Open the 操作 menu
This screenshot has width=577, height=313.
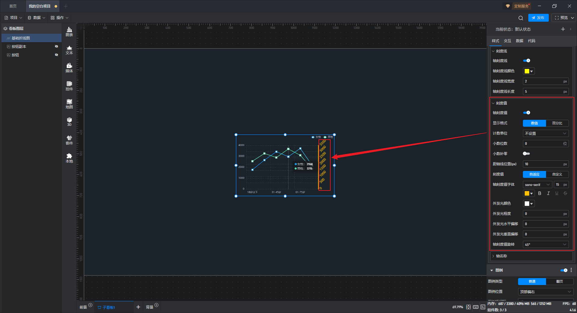[60, 18]
